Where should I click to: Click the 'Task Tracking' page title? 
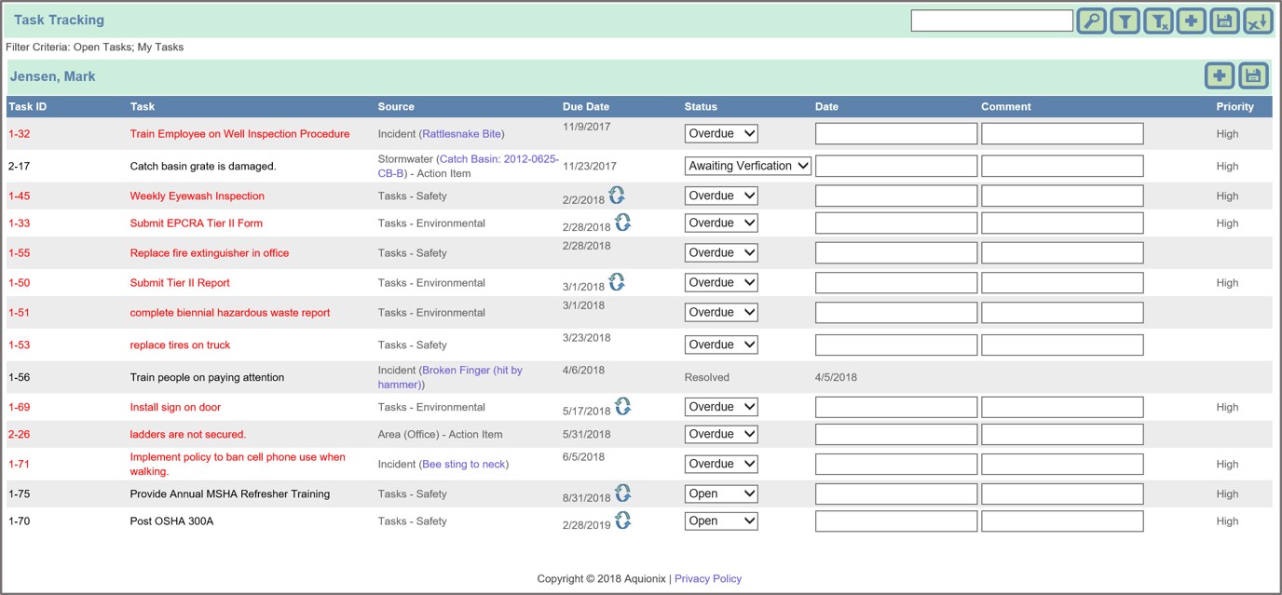point(59,20)
